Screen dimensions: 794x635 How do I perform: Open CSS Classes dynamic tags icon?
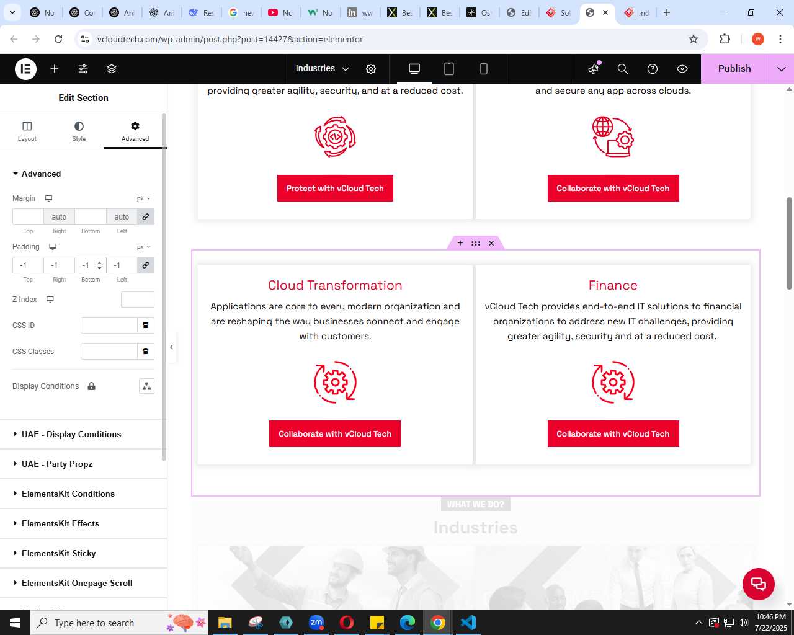pyautogui.click(x=146, y=351)
